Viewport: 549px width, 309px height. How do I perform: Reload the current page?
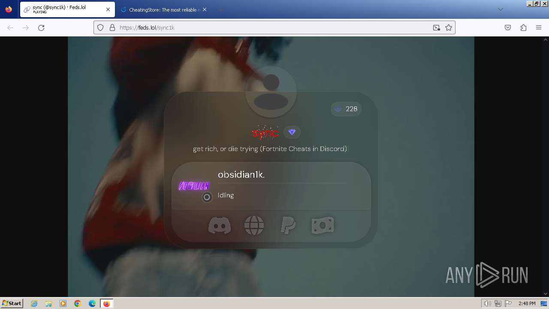tap(41, 27)
